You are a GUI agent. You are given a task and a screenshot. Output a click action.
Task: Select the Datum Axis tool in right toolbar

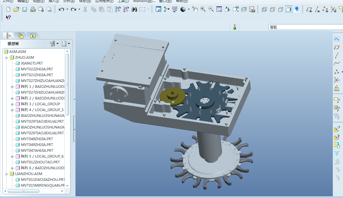pos(337,56)
